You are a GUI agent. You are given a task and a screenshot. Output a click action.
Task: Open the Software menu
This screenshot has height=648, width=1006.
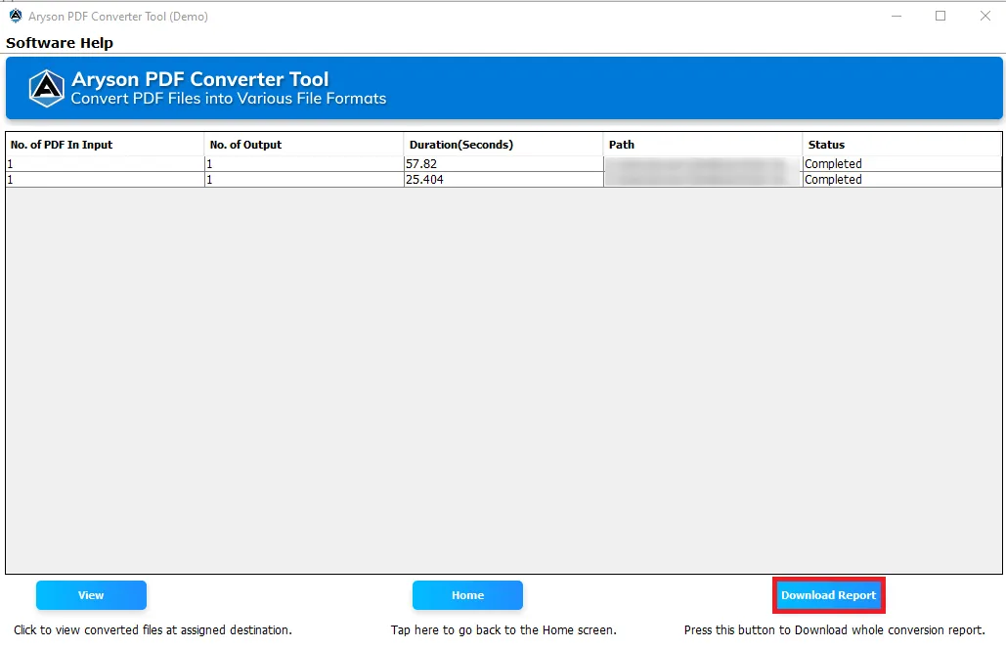coord(40,43)
